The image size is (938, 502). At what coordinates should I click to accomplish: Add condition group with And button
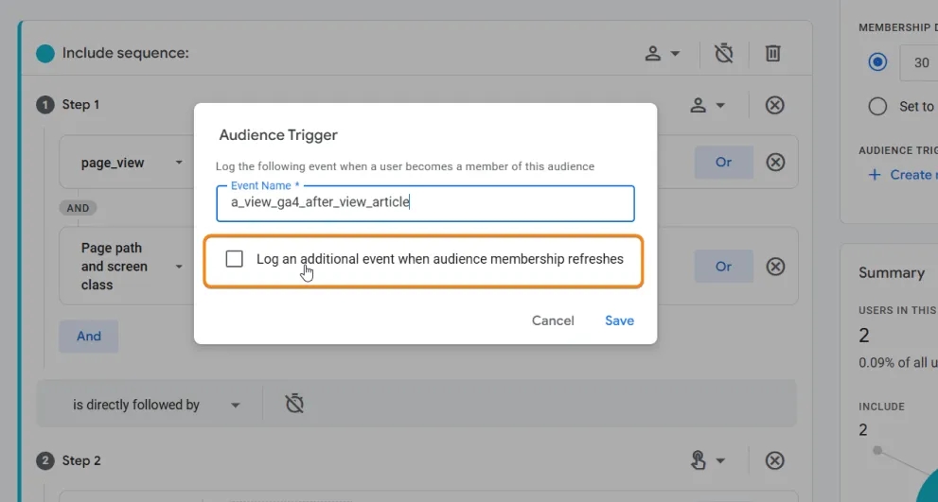pyautogui.click(x=89, y=336)
